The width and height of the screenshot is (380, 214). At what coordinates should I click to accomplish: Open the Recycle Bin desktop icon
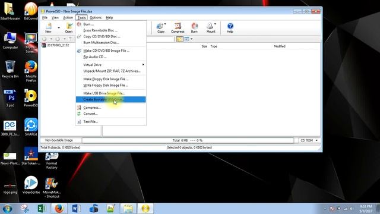pyautogui.click(x=10, y=70)
